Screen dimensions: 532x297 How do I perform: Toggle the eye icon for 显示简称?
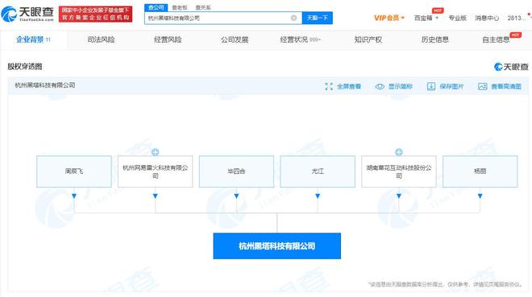380,86
